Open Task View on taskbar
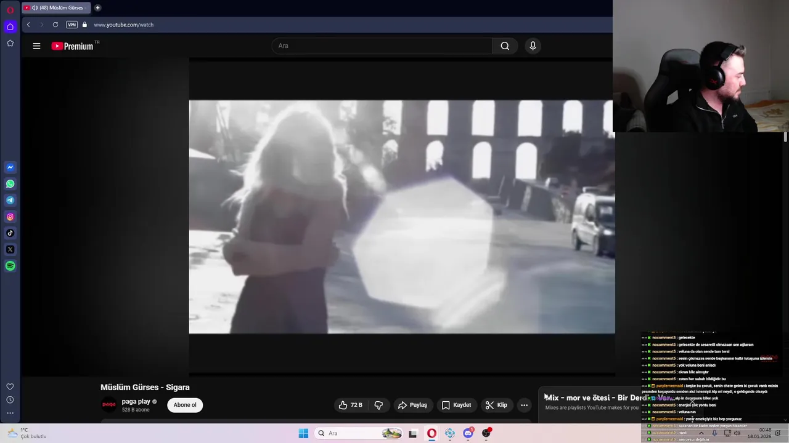The width and height of the screenshot is (789, 443). coord(413,433)
